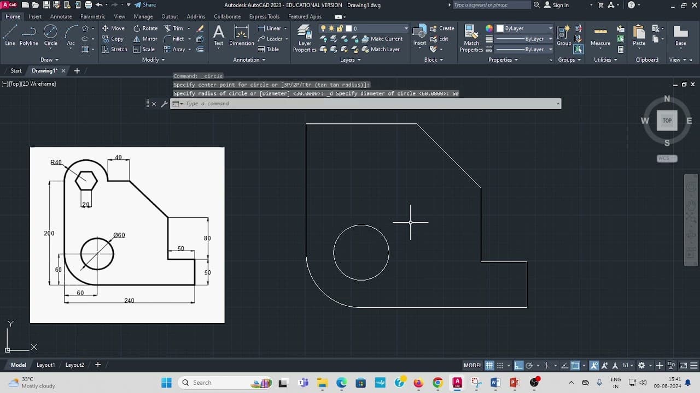Select the Line drawing tool

point(10,35)
